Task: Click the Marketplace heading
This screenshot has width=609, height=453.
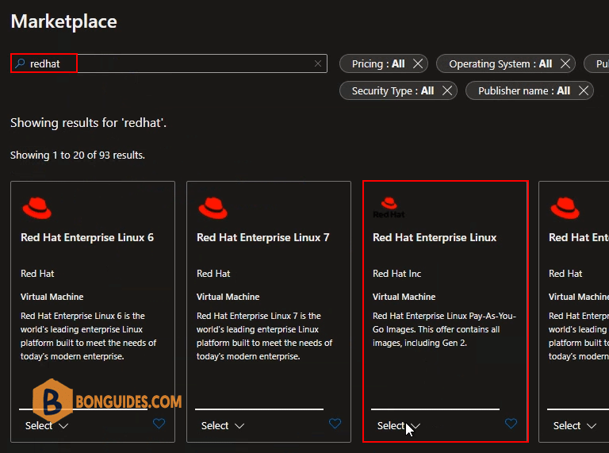Action: point(64,21)
